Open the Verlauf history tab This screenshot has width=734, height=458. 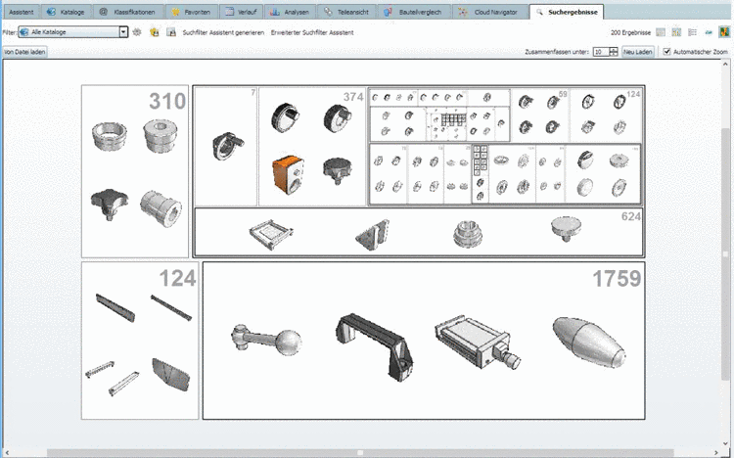click(x=241, y=12)
